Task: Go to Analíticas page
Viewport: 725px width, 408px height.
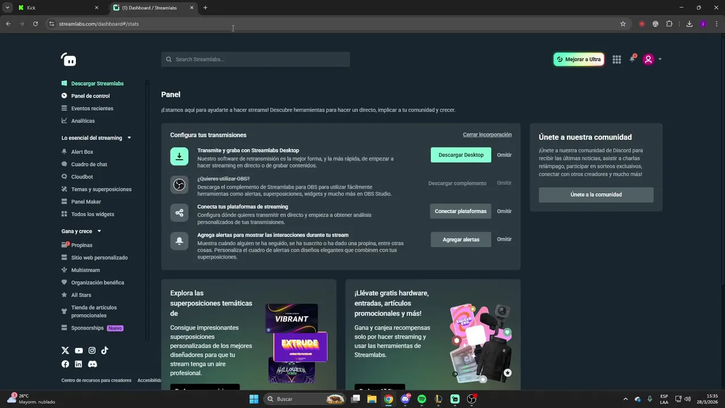Action: pos(78,121)
